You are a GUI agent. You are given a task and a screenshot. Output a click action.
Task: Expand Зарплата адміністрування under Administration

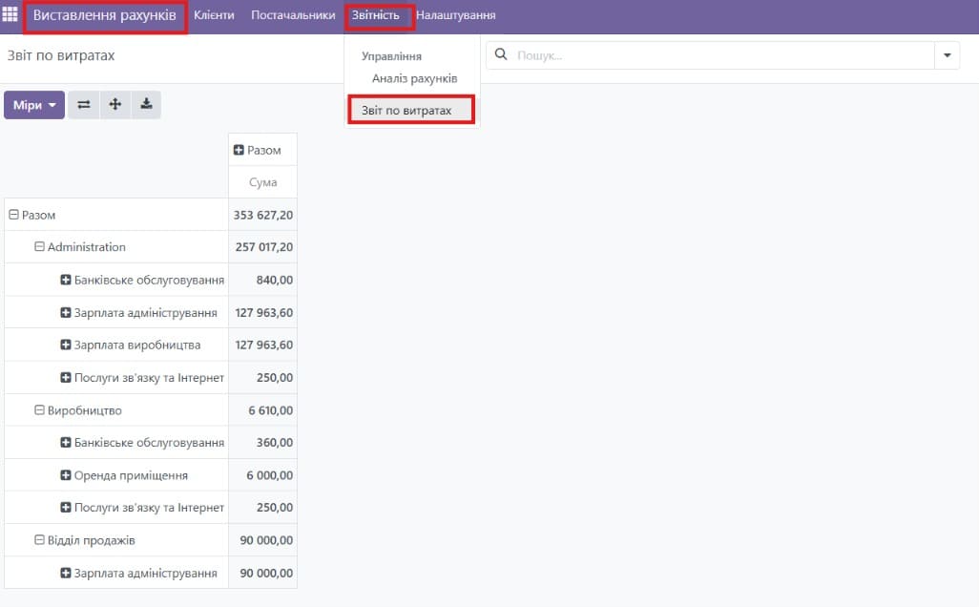click(66, 312)
